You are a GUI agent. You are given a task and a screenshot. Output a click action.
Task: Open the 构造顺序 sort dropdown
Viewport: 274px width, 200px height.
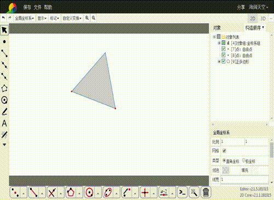click(255, 28)
